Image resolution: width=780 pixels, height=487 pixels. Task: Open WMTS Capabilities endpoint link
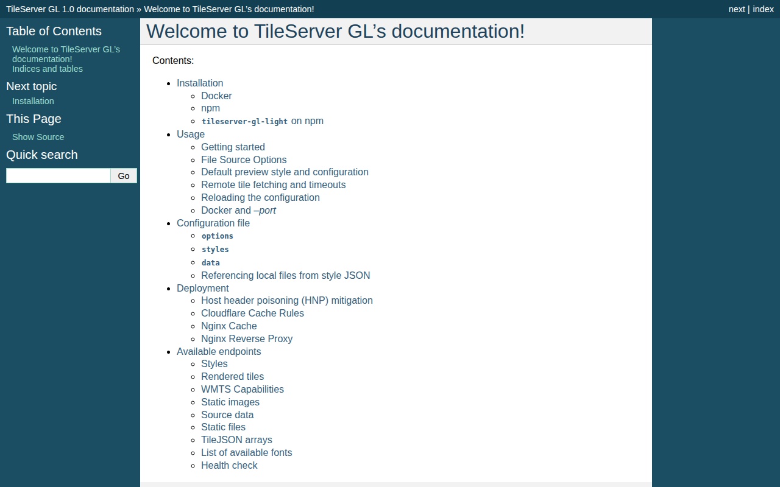243,389
